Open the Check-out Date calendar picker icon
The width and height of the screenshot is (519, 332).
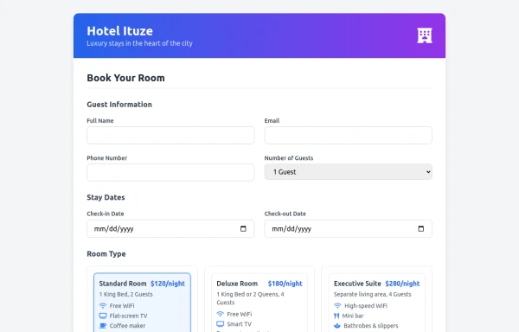pos(421,228)
